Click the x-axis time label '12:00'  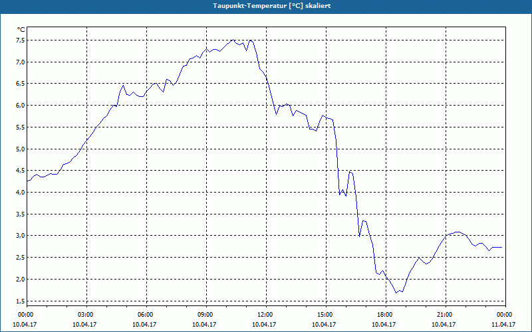[267, 315]
